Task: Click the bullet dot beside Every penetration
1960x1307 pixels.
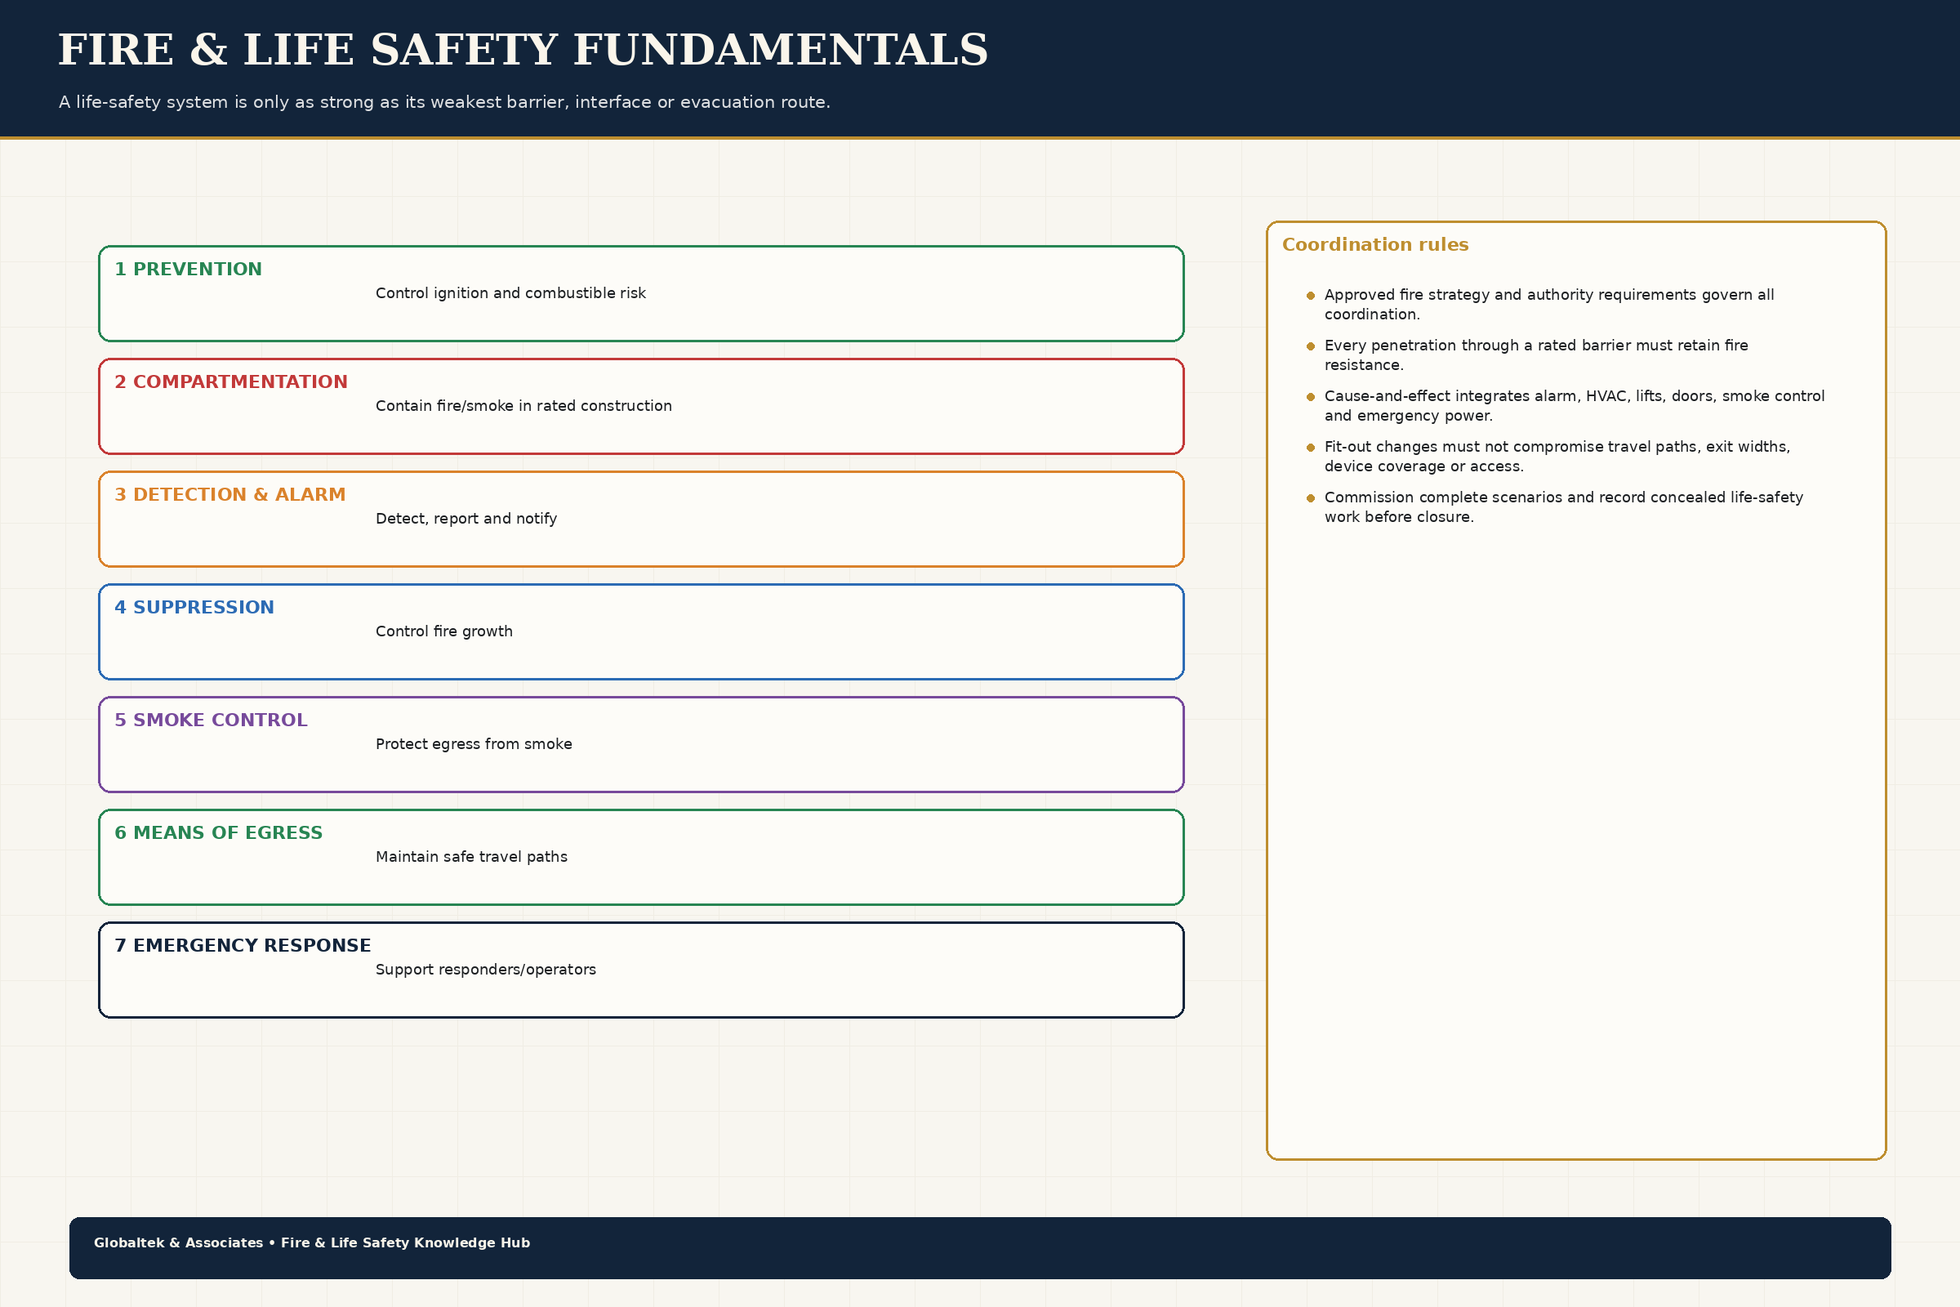Action: pos(1311,346)
